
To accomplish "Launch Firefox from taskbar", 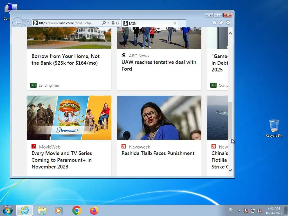I will [94, 210].
